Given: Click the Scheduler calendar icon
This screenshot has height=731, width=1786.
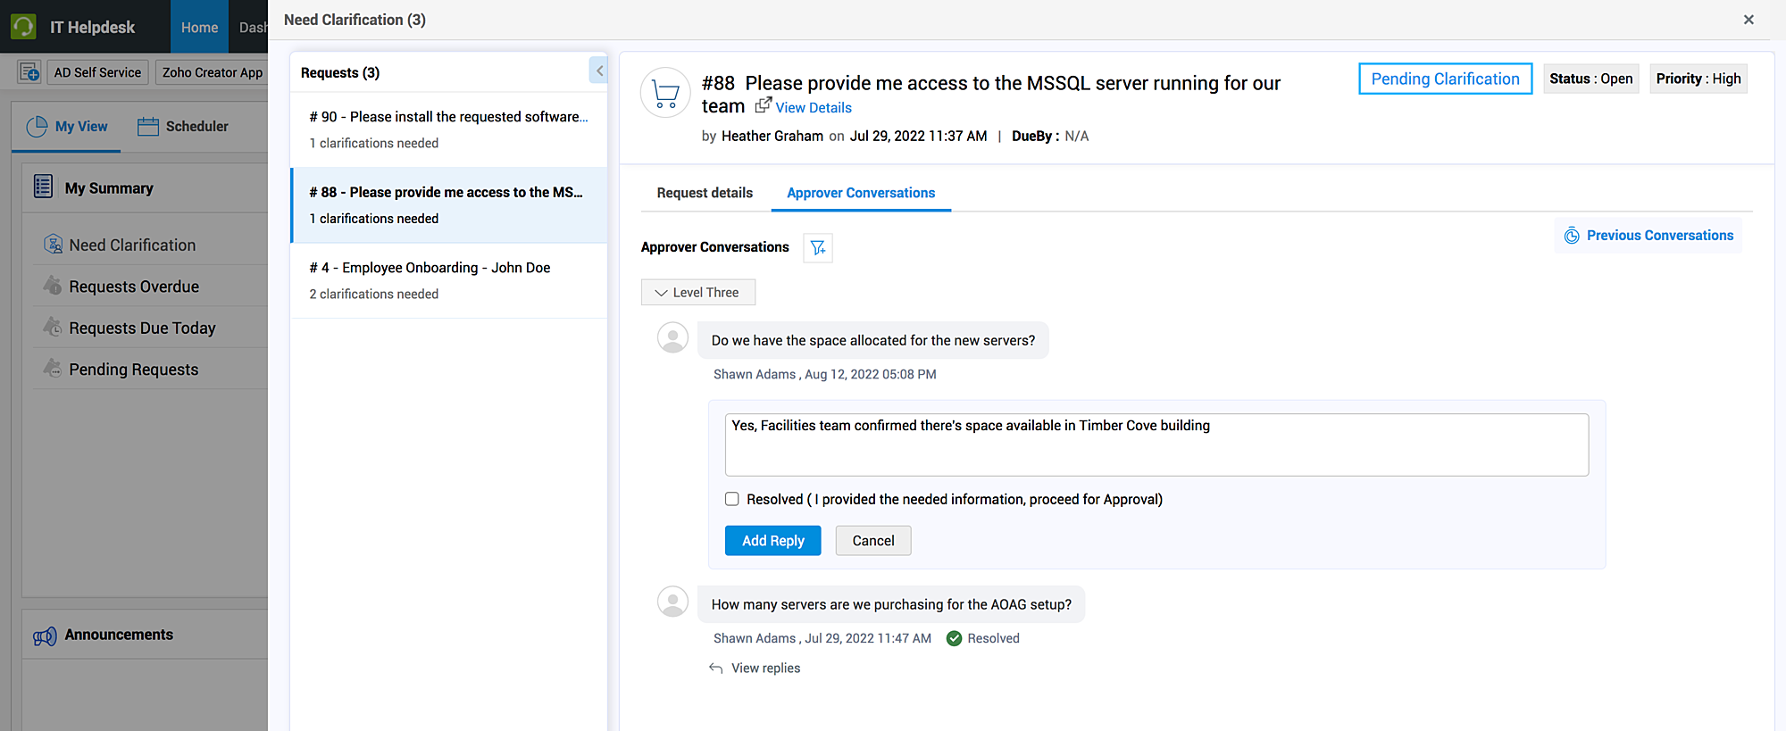Looking at the screenshot, I should 148,127.
